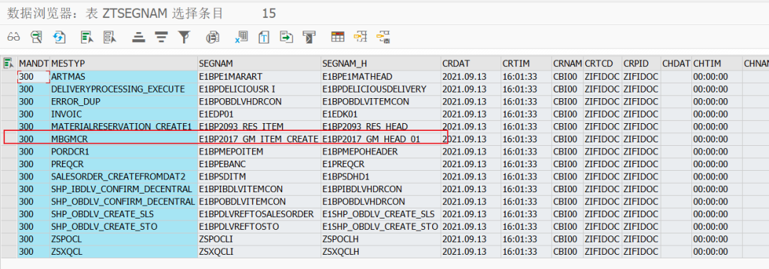Image resolution: width=769 pixels, height=269 pixels.
Task: Click the PREQCR message type cell
Action: [124, 164]
